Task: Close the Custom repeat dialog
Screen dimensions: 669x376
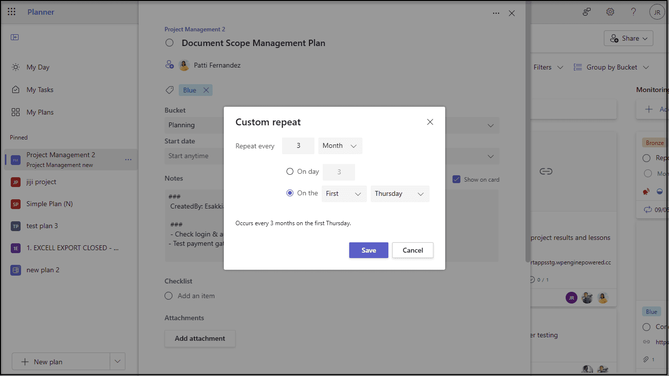Action: click(x=430, y=122)
